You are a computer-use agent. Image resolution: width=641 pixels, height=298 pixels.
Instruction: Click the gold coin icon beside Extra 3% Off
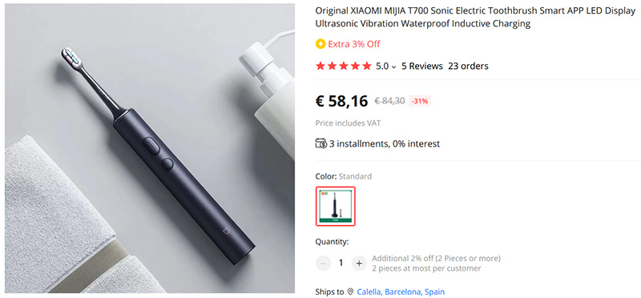tap(320, 44)
